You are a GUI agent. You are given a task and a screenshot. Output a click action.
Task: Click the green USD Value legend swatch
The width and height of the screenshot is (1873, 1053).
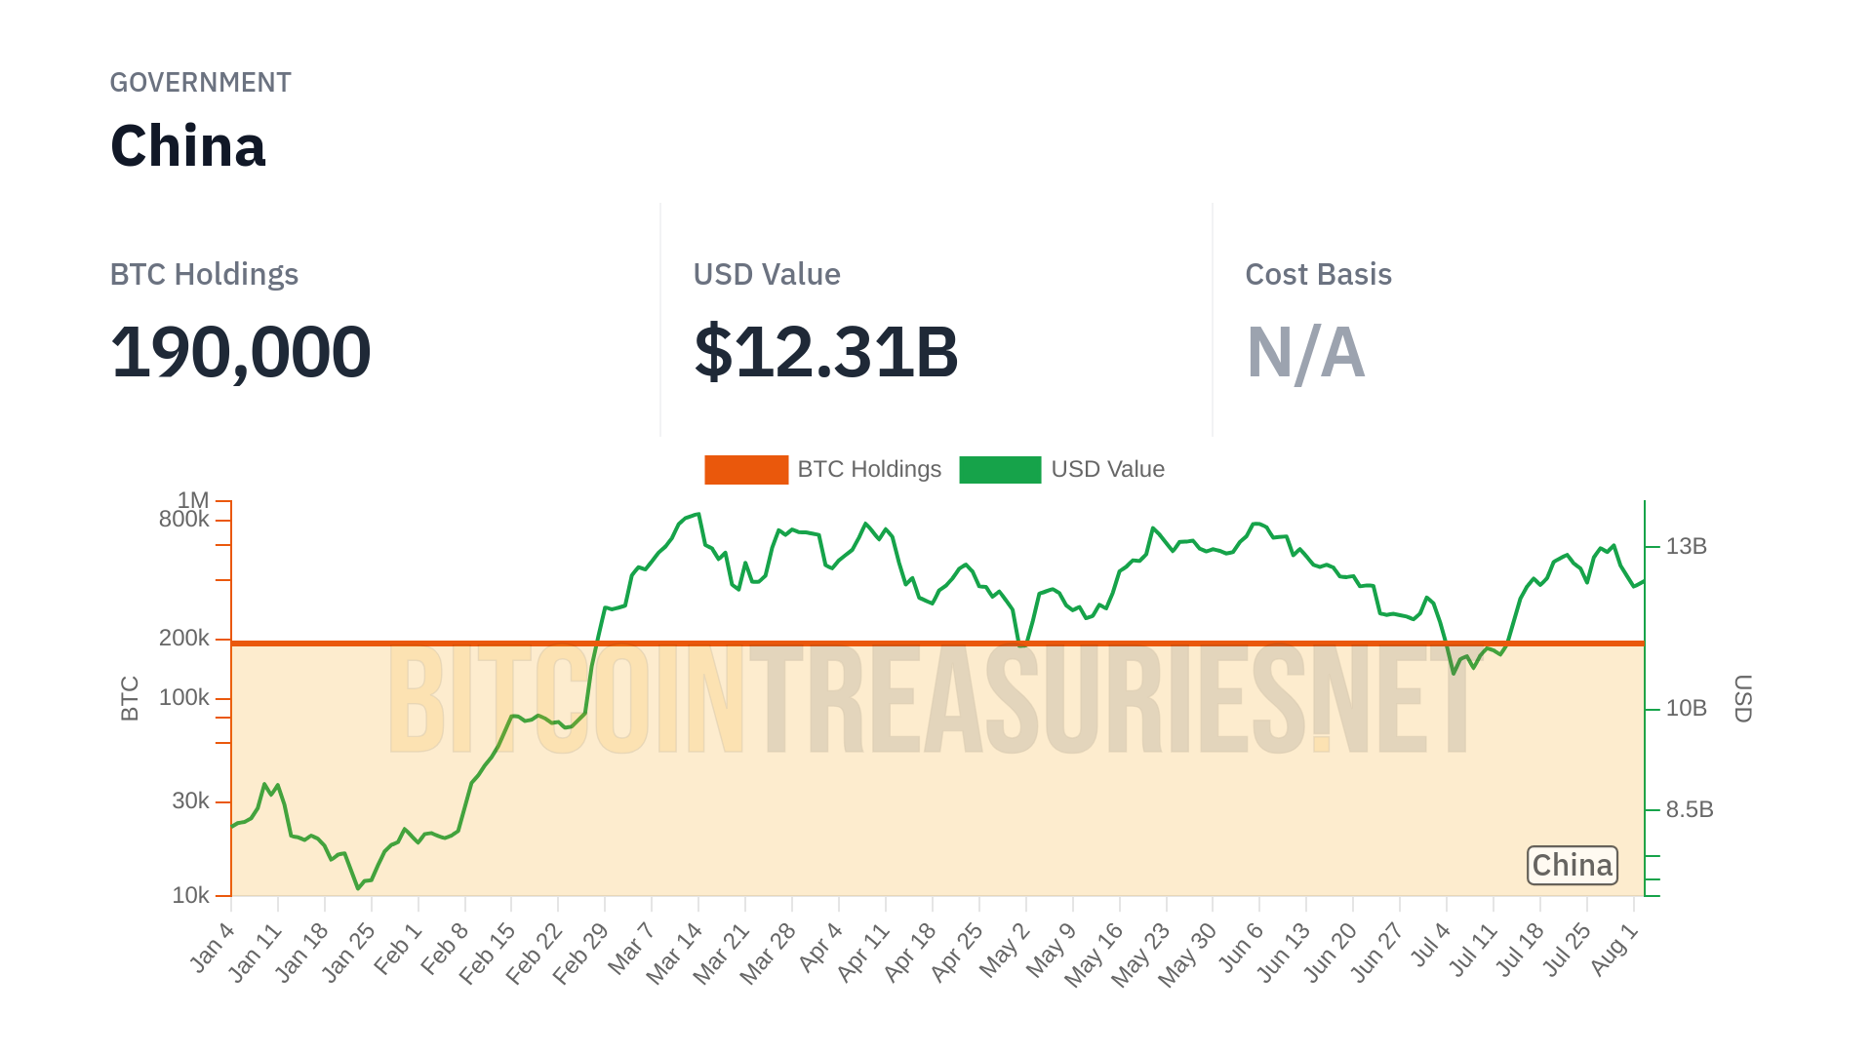pos(1000,470)
